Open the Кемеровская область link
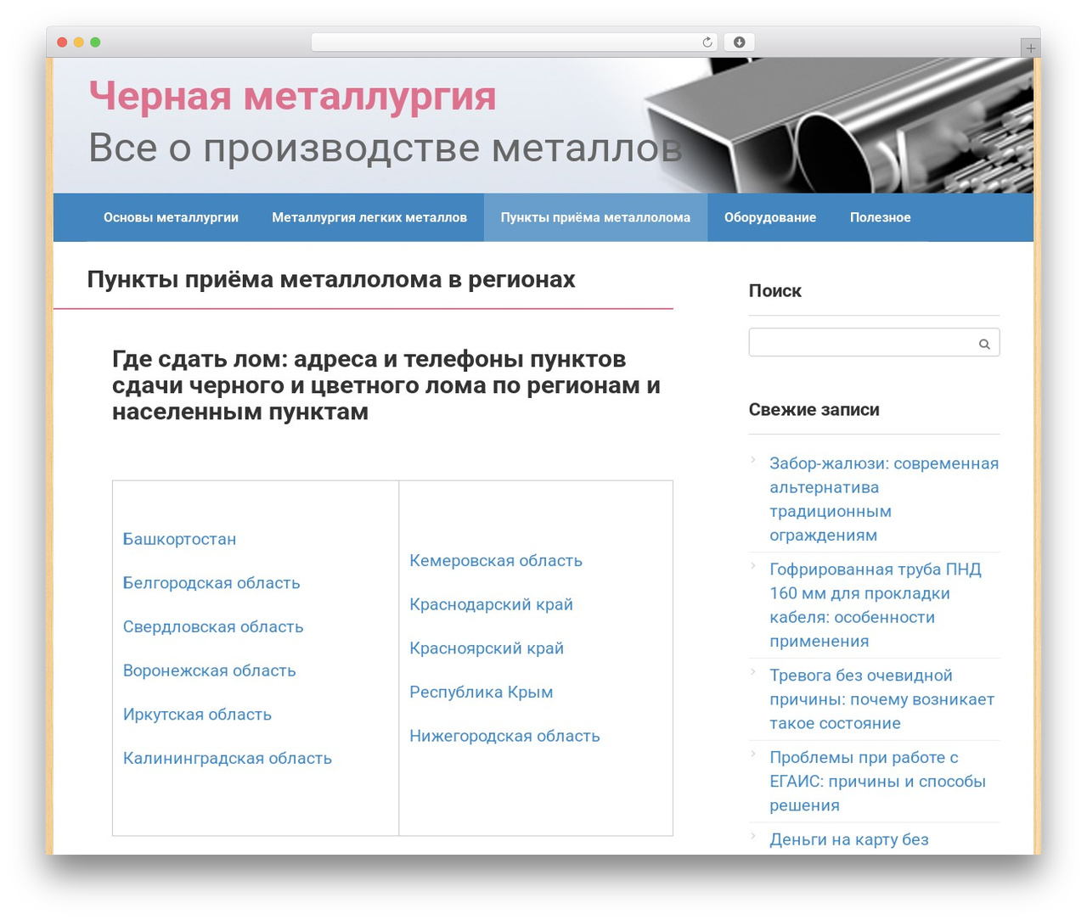This screenshot has width=1087, height=920. (x=496, y=561)
